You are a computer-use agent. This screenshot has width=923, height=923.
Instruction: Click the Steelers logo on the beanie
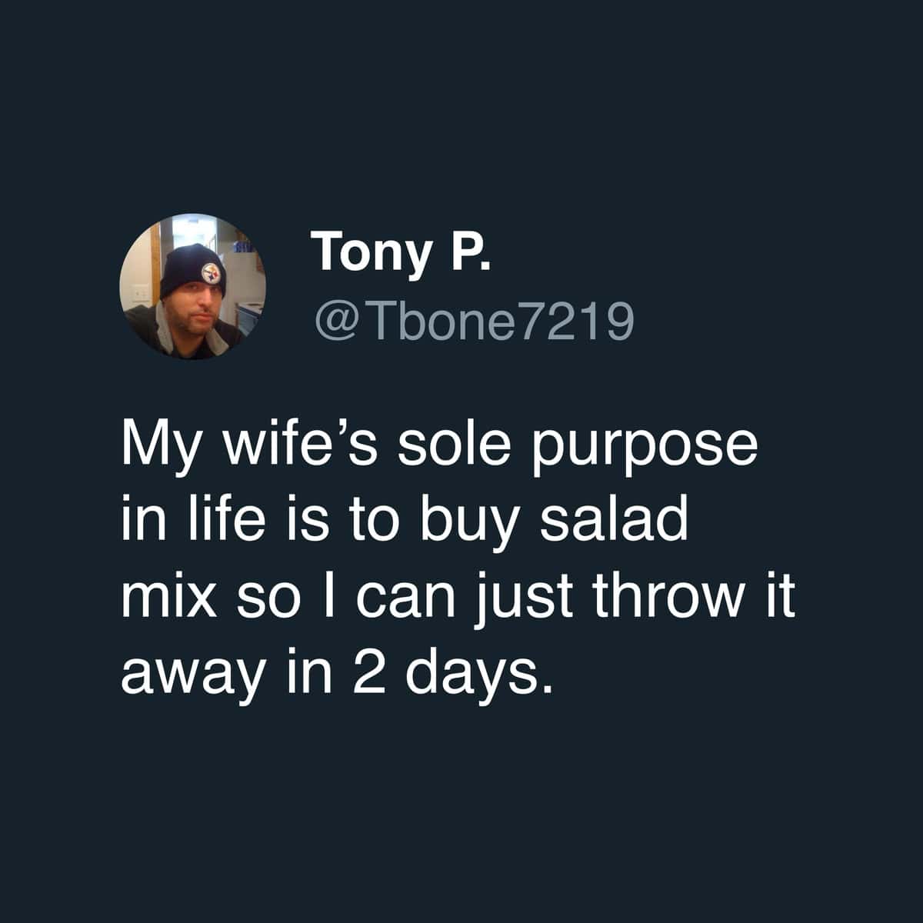[x=211, y=272]
